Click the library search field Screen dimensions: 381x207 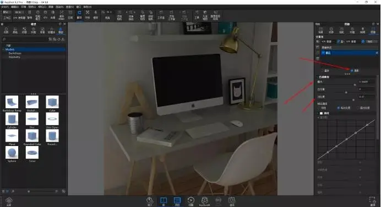24,39
